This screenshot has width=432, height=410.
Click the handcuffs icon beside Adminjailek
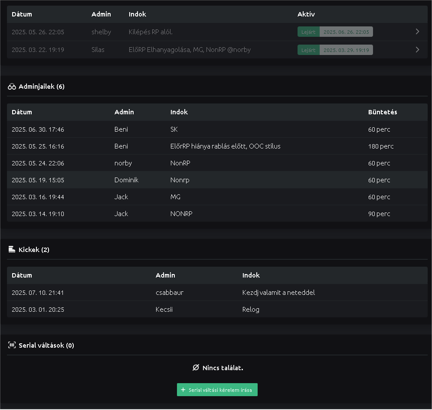click(x=12, y=87)
